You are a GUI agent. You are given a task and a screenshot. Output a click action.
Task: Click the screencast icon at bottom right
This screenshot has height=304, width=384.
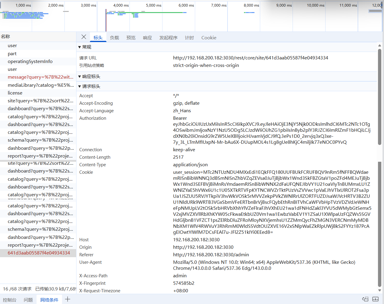(x=365, y=299)
